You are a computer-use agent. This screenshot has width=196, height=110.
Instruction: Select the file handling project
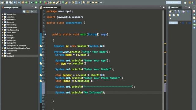coord(11,25)
